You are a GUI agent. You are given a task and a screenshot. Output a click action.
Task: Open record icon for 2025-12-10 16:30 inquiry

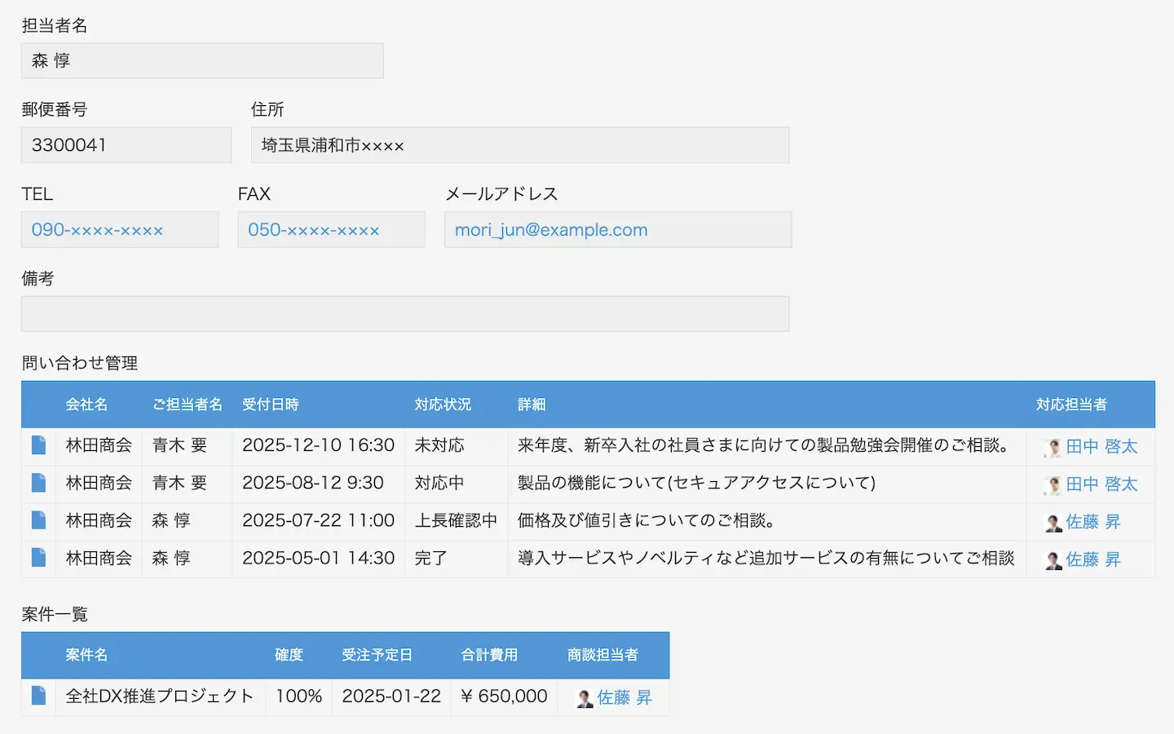[x=38, y=445]
